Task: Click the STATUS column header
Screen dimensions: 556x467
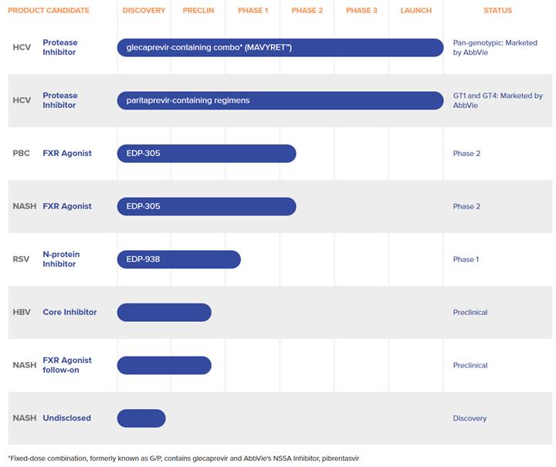Action: 497,11
